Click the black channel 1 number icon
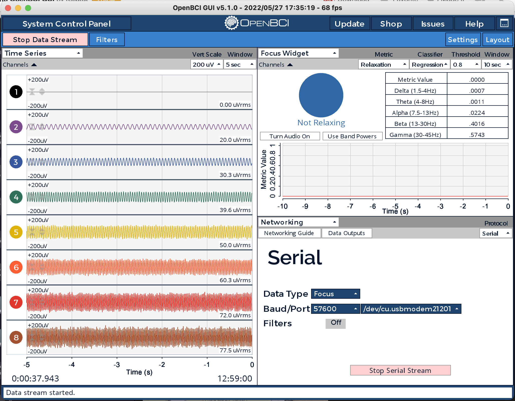The image size is (515, 401). [16, 92]
